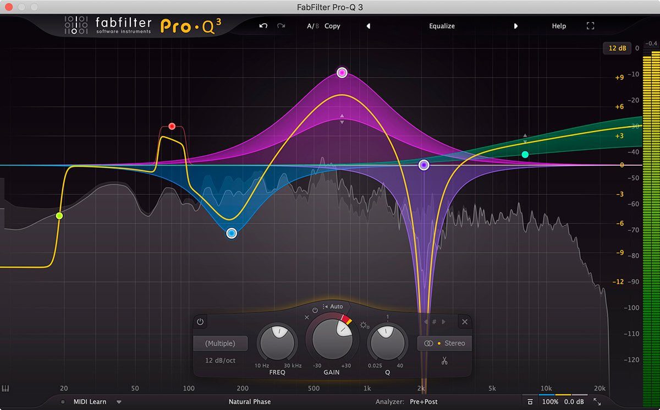This screenshot has width=660, height=410.
Task: Click the Pro-Q 3 product title
Action: (191, 25)
